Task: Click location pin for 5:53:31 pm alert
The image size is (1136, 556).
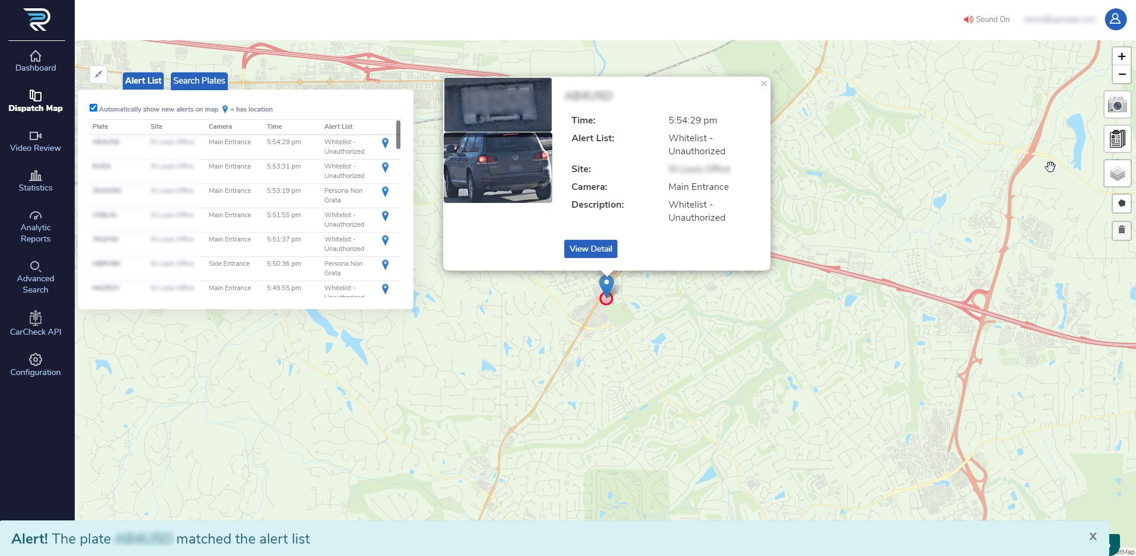Action: [x=385, y=167]
